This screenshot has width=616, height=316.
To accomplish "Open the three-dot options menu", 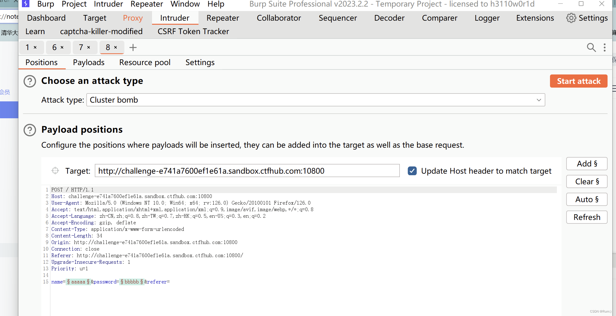I will pos(604,48).
